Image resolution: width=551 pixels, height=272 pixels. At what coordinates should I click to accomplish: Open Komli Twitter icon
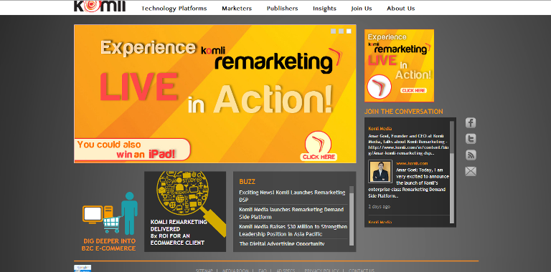pos(471,139)
